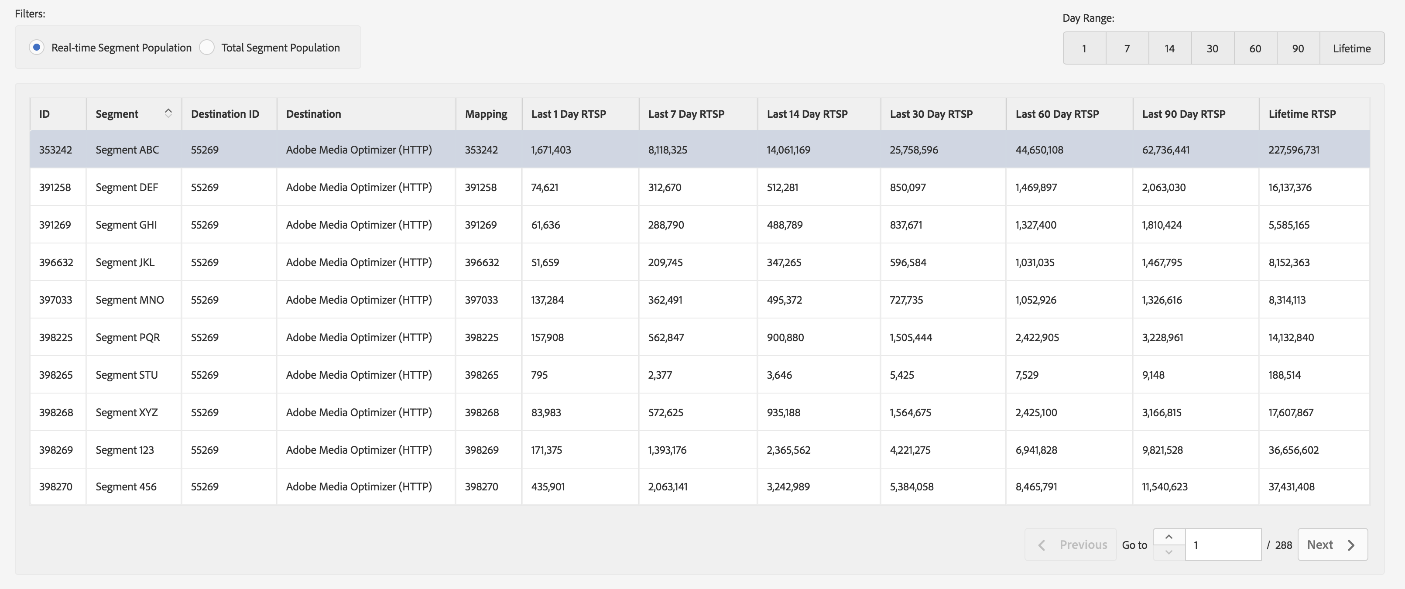Select Real-time Segment Population radio button
Screen dimensions: 1405x589
(37, 48)
